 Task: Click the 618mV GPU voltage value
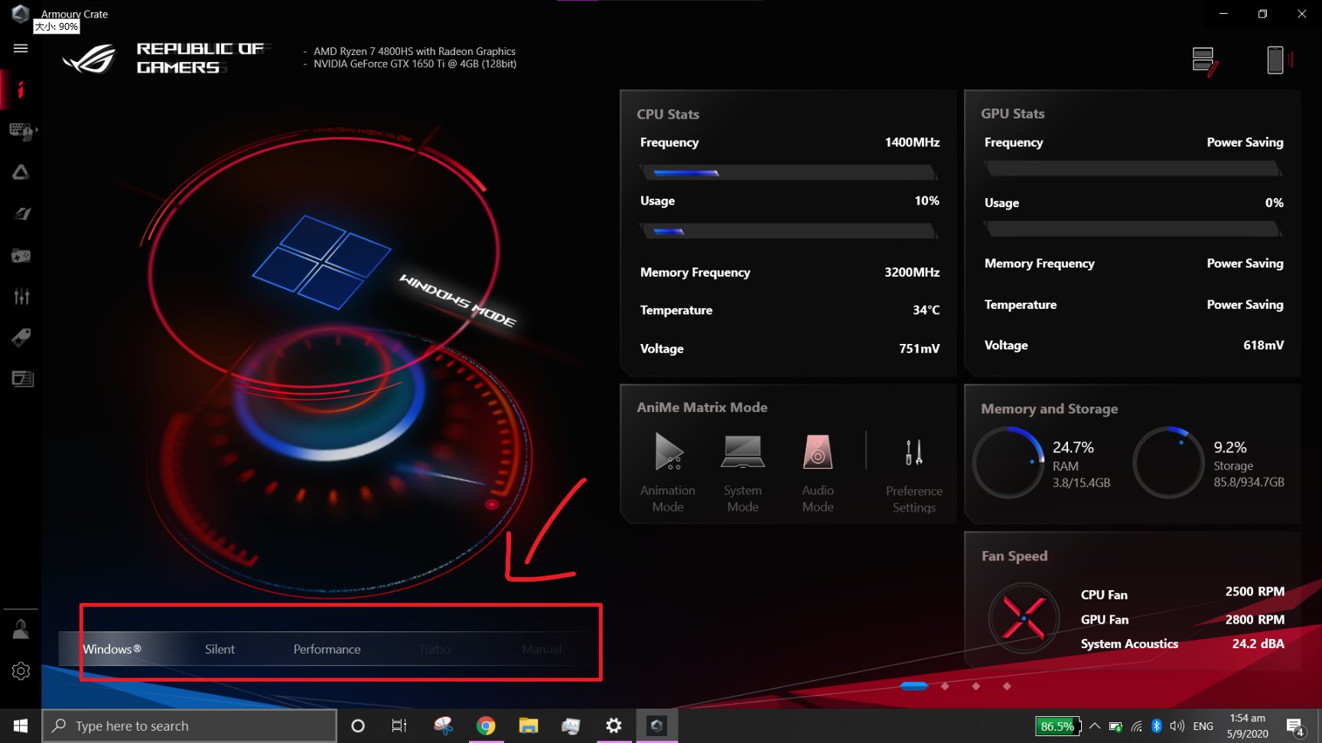click(1263, 346)
